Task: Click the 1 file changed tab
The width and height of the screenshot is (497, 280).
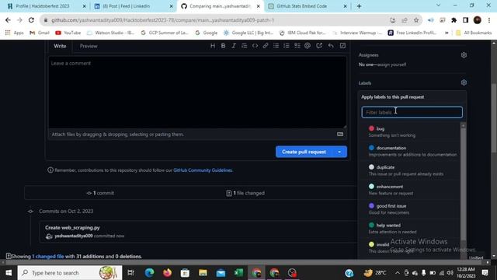Action: click(x=245, y=193)
